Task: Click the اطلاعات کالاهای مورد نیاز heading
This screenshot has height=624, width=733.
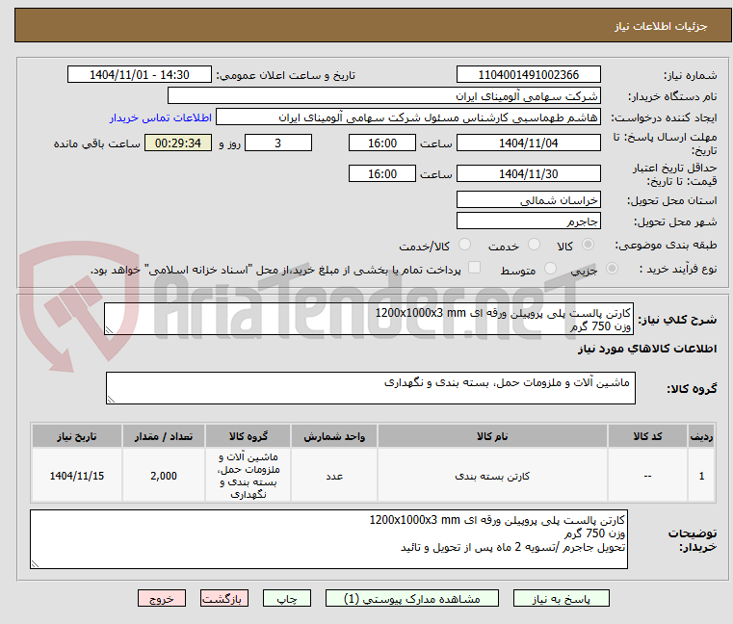Action: pos(647,349)
